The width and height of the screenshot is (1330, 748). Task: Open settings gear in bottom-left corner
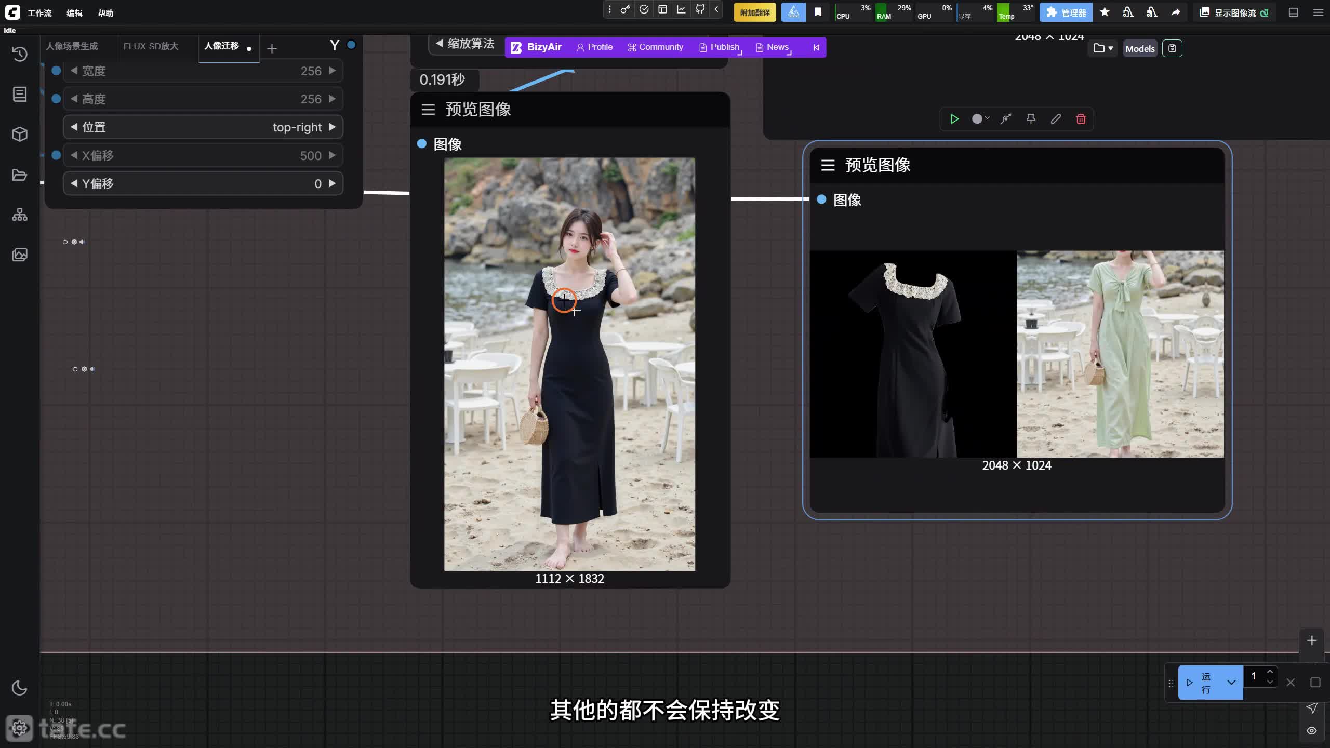tap(20, 728)
